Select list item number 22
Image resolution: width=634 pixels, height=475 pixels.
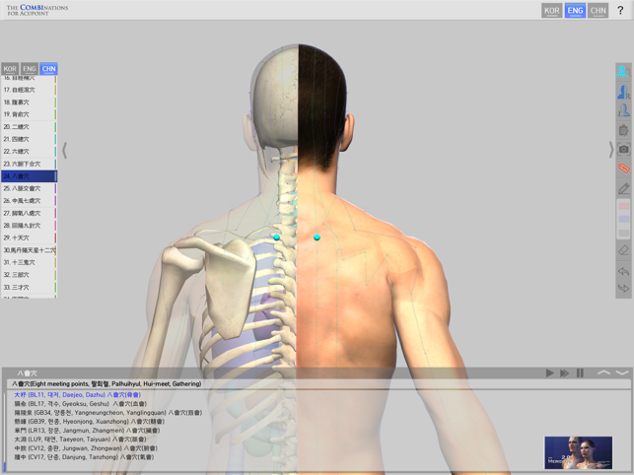(29, 151)
